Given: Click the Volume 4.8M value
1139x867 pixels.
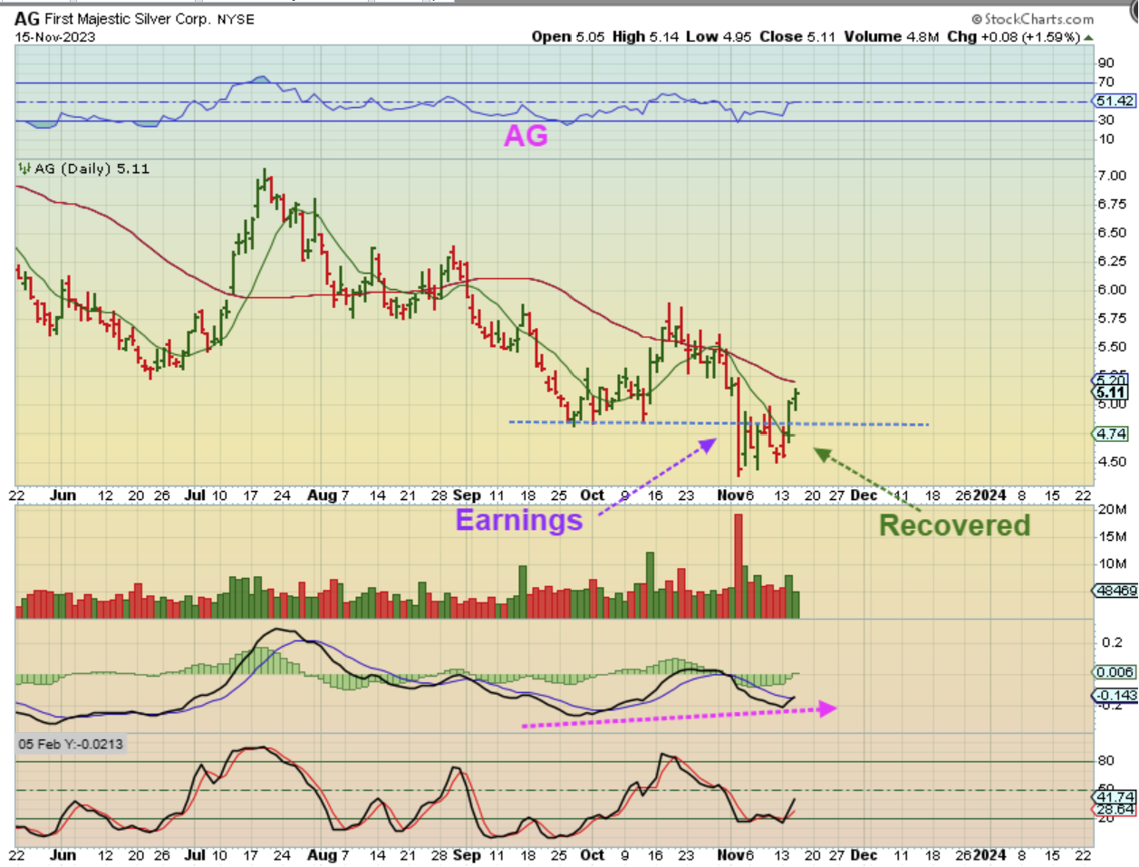Looking at the screenshot, I should (x=892, y=36).
